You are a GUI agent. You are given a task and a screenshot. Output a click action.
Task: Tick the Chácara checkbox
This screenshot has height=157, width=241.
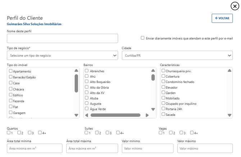tap(11, 89)
